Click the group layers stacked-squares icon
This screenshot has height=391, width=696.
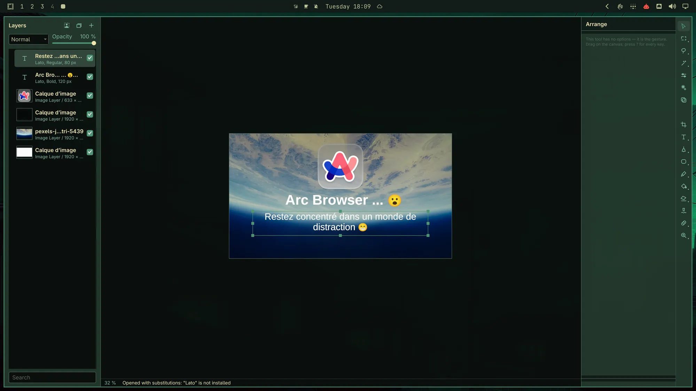(79, 25)
